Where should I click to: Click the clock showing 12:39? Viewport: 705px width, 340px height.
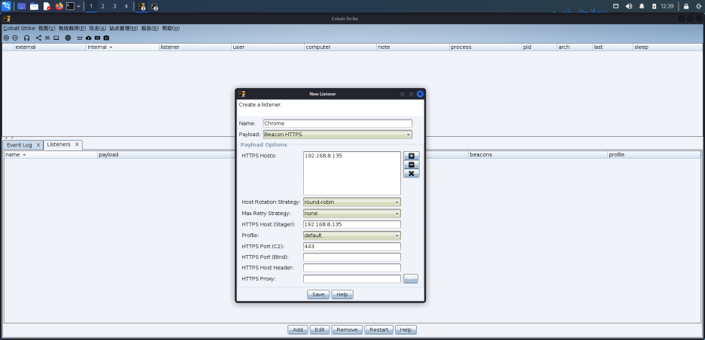point(667,6)
